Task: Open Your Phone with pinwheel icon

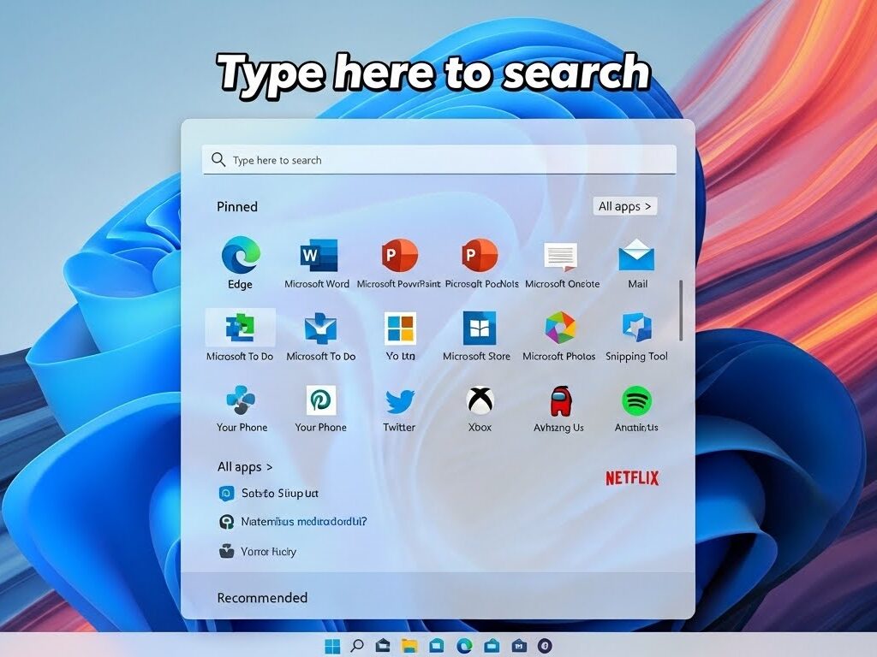Action: pos(242,408)
